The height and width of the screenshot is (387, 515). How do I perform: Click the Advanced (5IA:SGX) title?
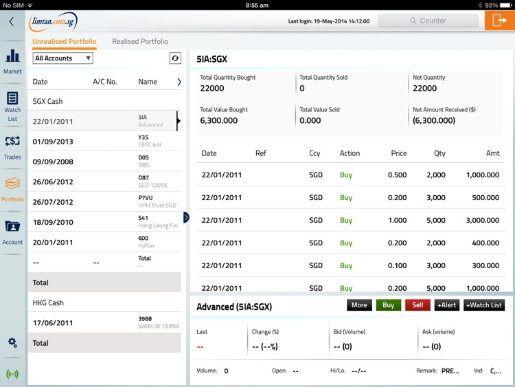pos(234,307)
